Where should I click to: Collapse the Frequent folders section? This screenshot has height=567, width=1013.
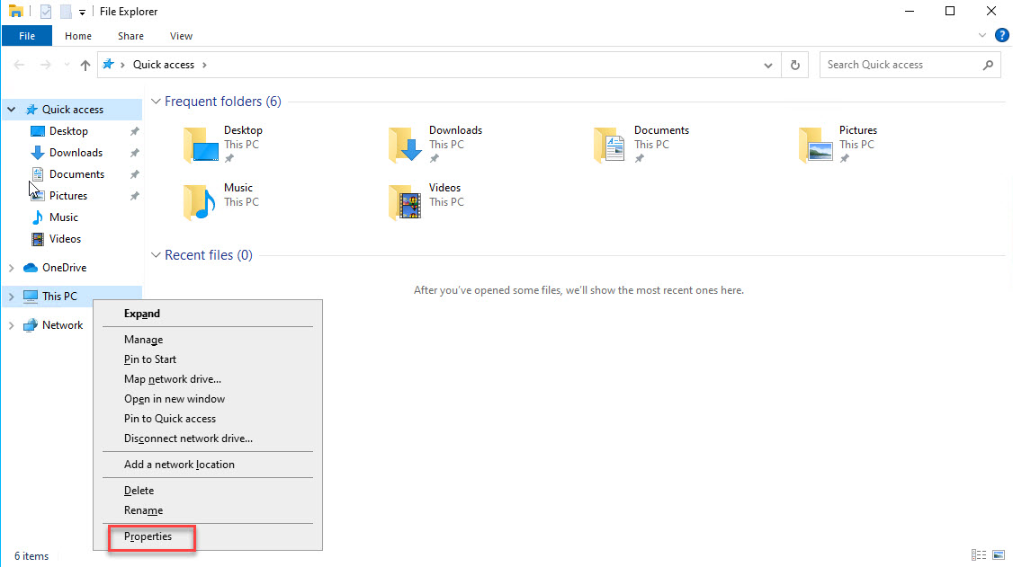point(156,102)
